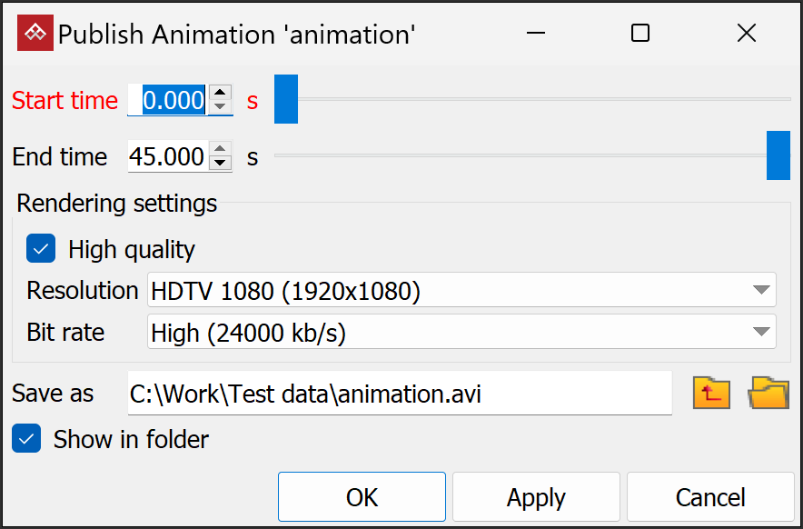Image resolution: width=803 pixels, height=529 pixels.
Task: Click the application logo in title bar
Action: coord(35,34)
